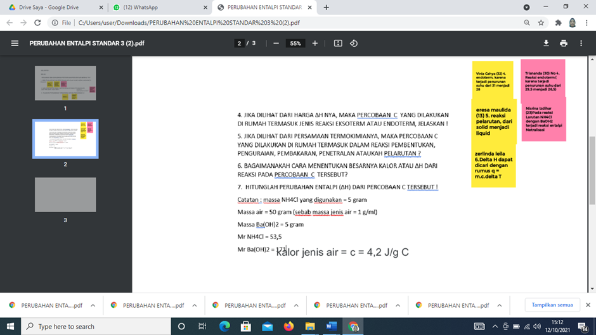Click the fit to page icon

coord(338,44)
